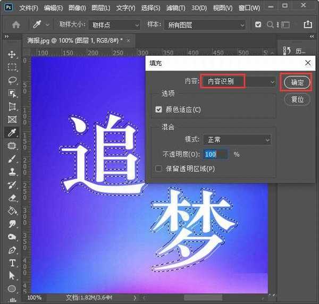Select the Rectangular Marquee tool
Image resolution: width=319 pixels, height=304 pixels.
click(12, 67)
